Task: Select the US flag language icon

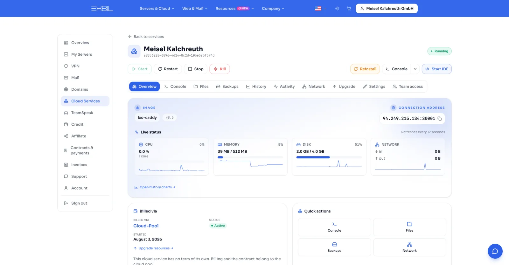Action: 318,9
